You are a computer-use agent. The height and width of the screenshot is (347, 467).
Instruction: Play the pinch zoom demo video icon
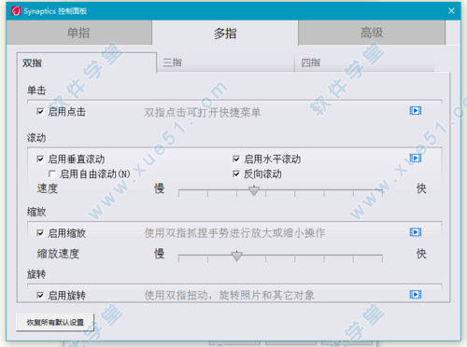tap(416, 232)
